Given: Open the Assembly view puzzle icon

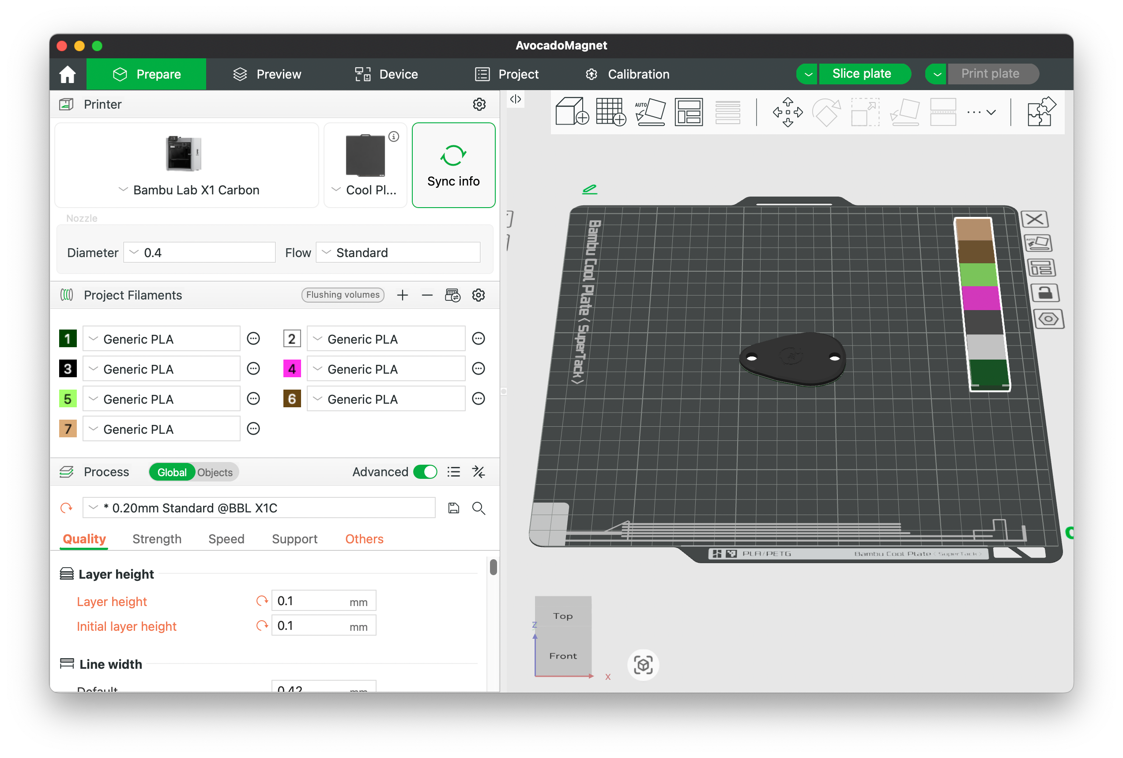Looking at the screenshot, I should click(1041, 112).
